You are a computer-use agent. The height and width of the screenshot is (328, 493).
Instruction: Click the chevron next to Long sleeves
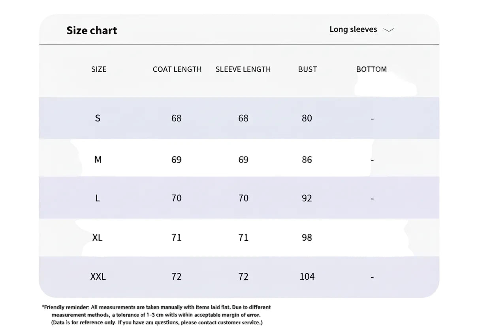pyautogui.click(x=389, y=30)
